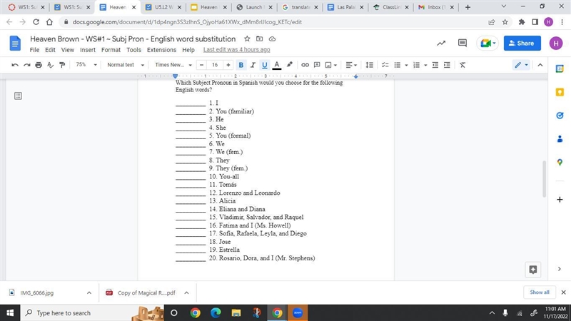Open the editing mode pencil dropdown

521,65
